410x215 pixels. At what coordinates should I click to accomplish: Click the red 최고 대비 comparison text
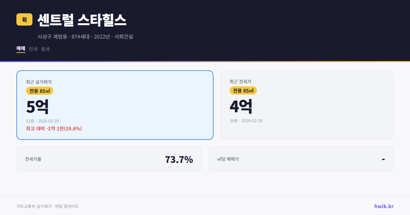click(x=53, y=129)
